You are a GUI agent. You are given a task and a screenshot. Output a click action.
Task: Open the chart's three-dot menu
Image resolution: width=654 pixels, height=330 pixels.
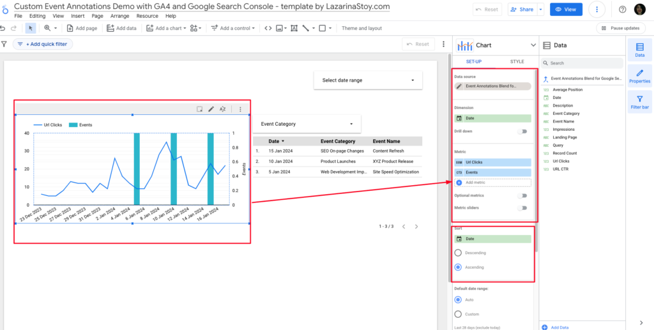(240, 109)
